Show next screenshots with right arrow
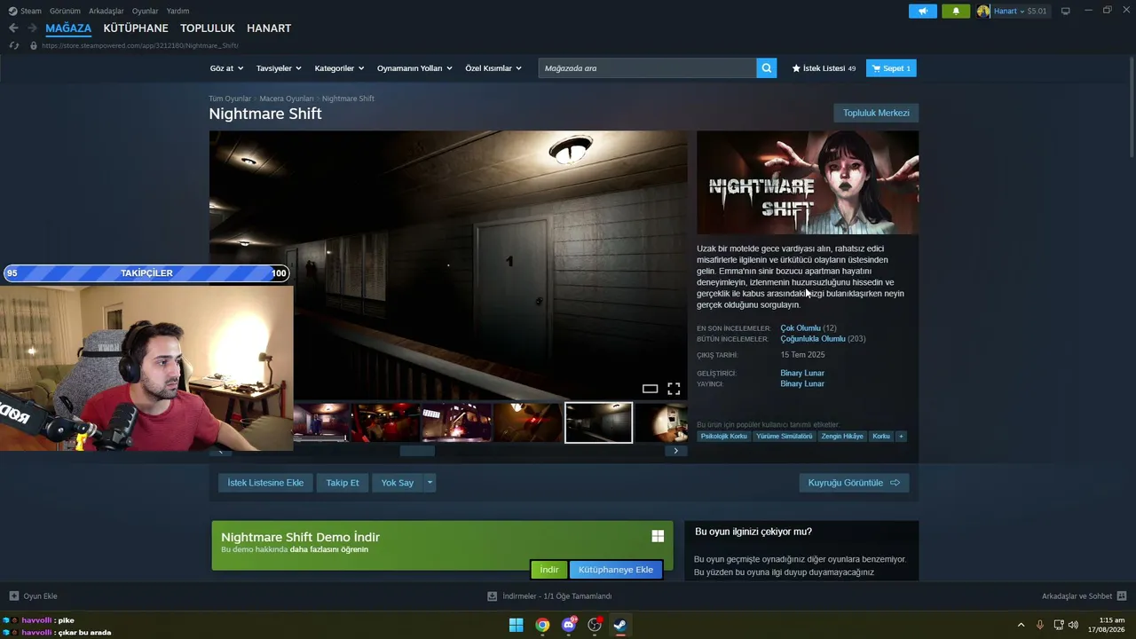This screenshot has height=639, width=1136. coord(675,451)
